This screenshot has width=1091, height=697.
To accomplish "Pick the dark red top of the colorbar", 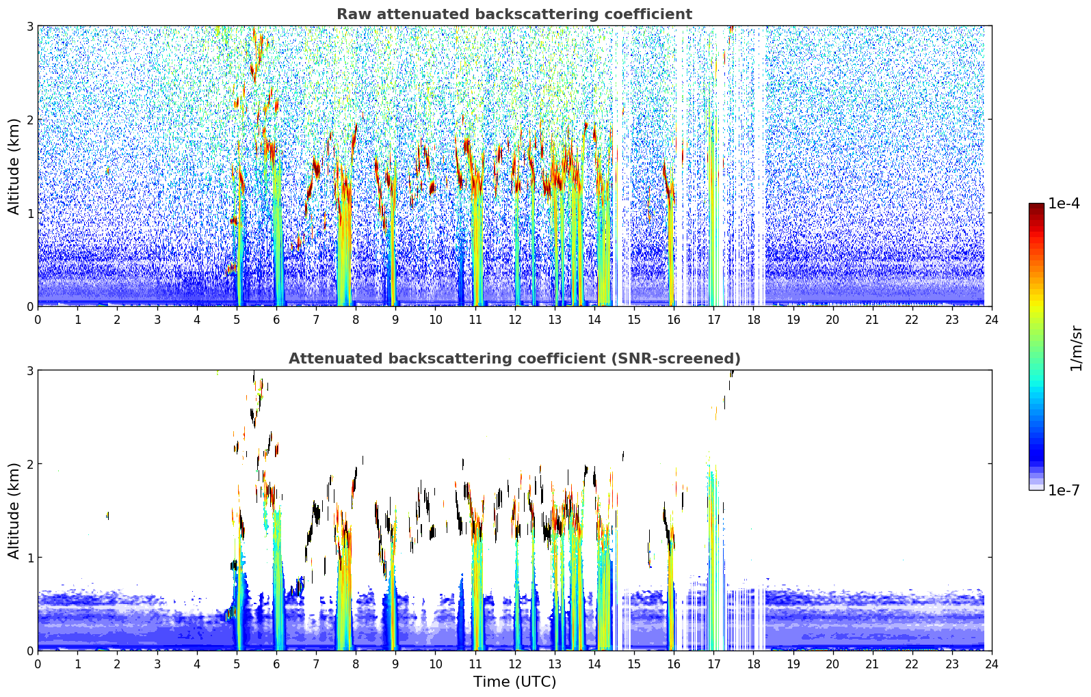I will point(1036,207).
